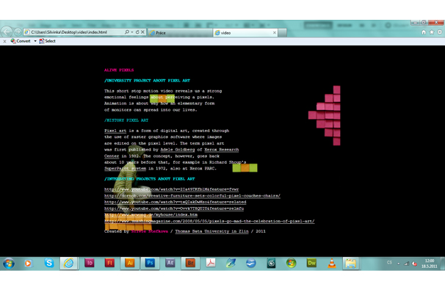Open the pixel couches chairs URL link
The height and width of the screenshot is (298, 445).
(x=192, y=196)
